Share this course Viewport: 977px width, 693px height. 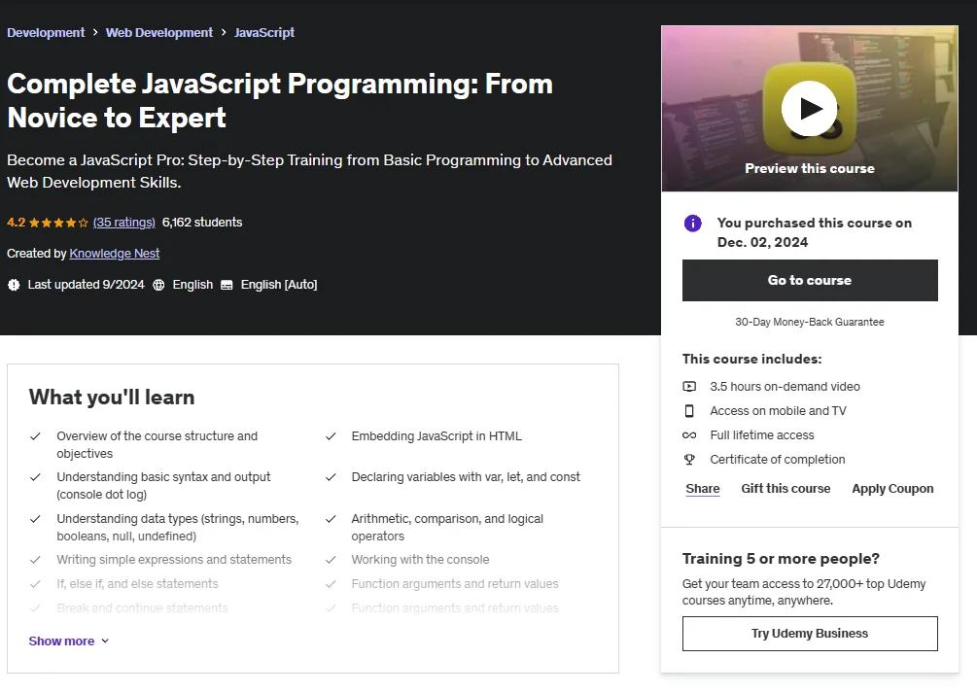[703, 489]
